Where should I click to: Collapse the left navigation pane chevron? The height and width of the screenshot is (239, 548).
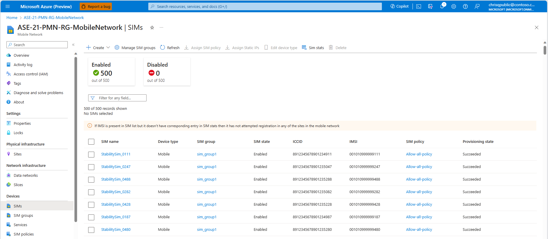(x=73, y=45)
